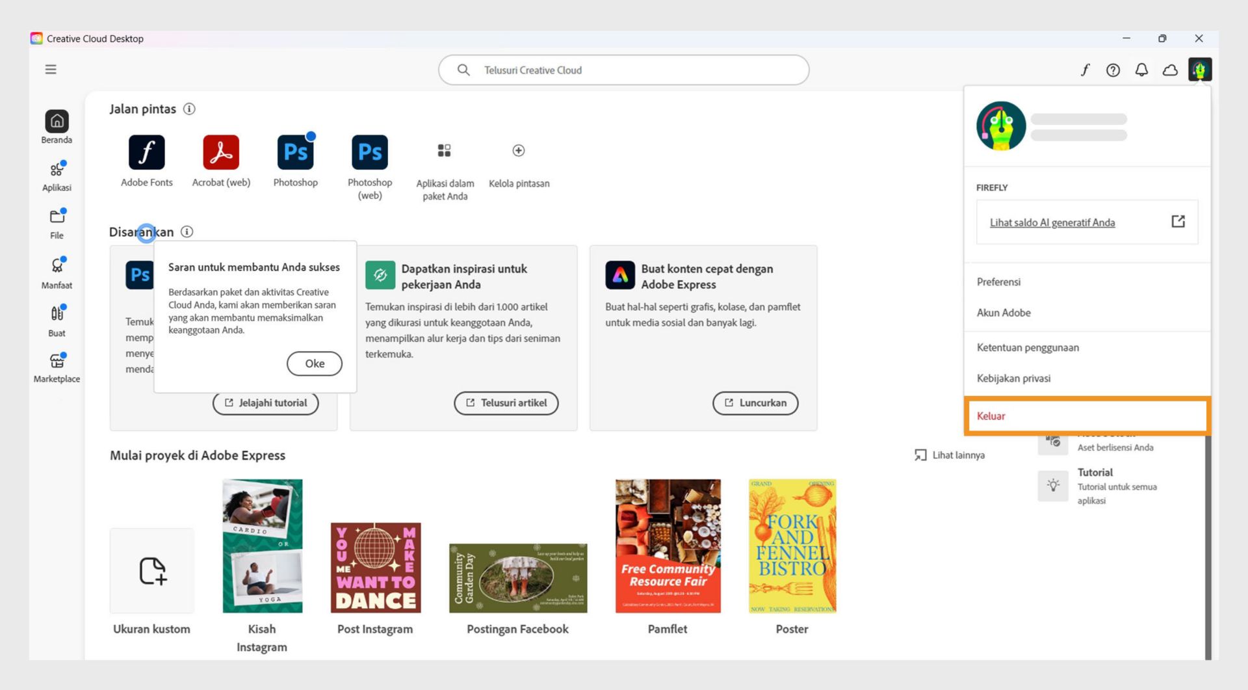Open Lihat saldo AI generatif Anda
Viewport: 1248px width, 690px height.
point(1052,222)
